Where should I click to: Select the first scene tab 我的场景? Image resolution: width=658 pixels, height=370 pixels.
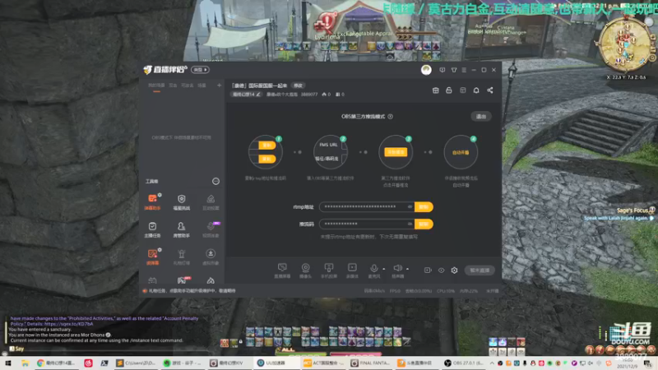(156, 86)
